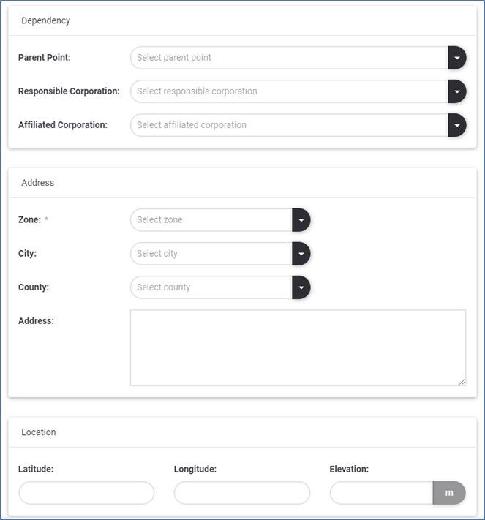The image size is (485, 520).
Task: Click the Address text area resize handle
Action: point(462,382)
